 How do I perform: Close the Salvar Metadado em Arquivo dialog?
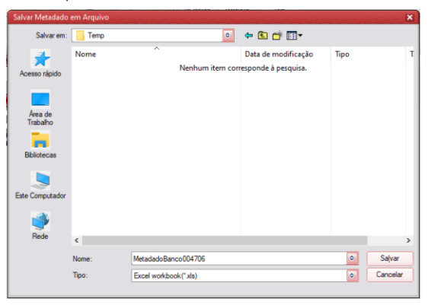[x=410, y=17]
